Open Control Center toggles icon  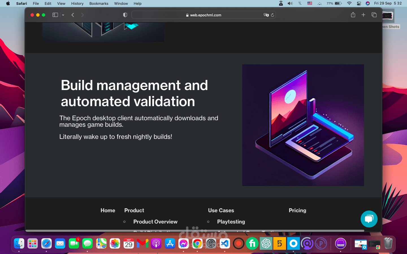pyautogui.click(x=359, y=3)
